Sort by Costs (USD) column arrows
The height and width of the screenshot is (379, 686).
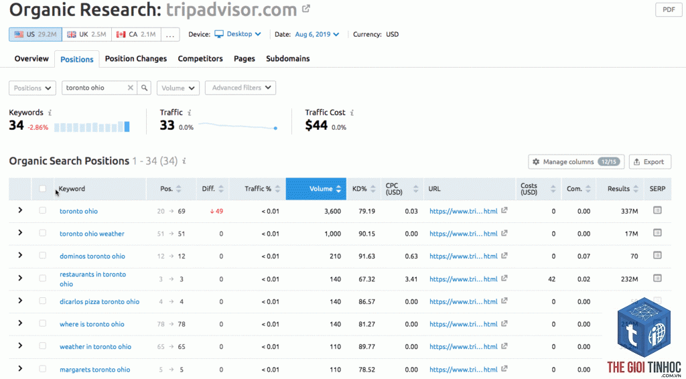pyautogui.click(x=553, y=189)
